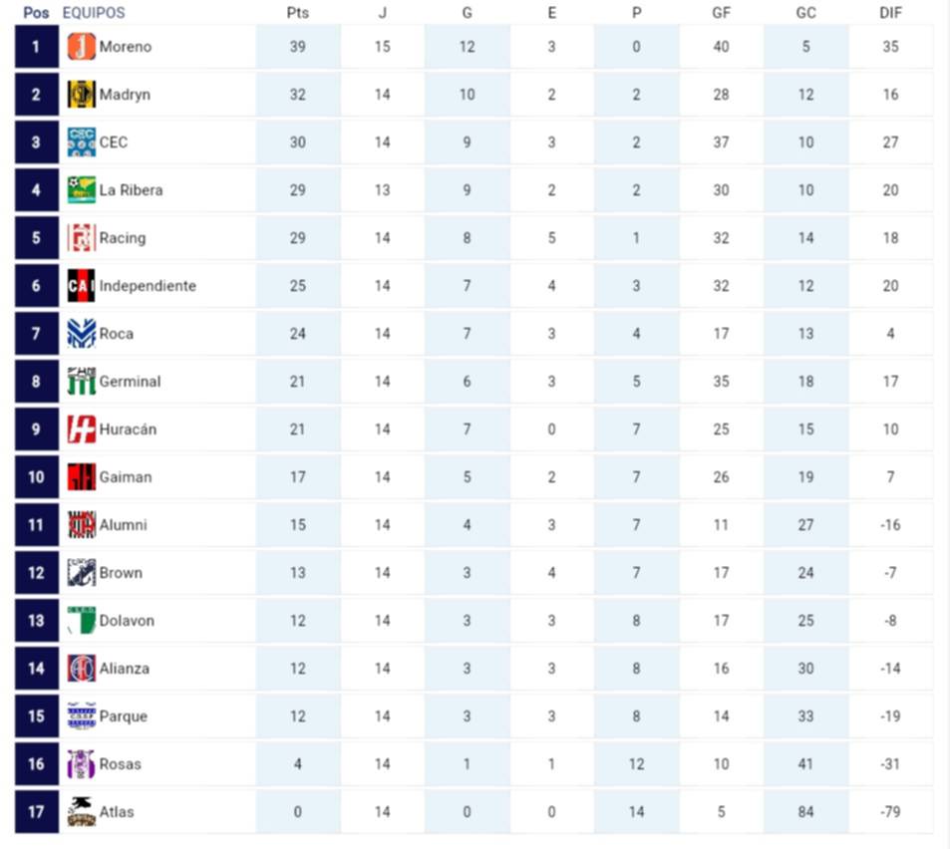
Task: Click the Atlas team emblem
Action: tap(82, 812)
